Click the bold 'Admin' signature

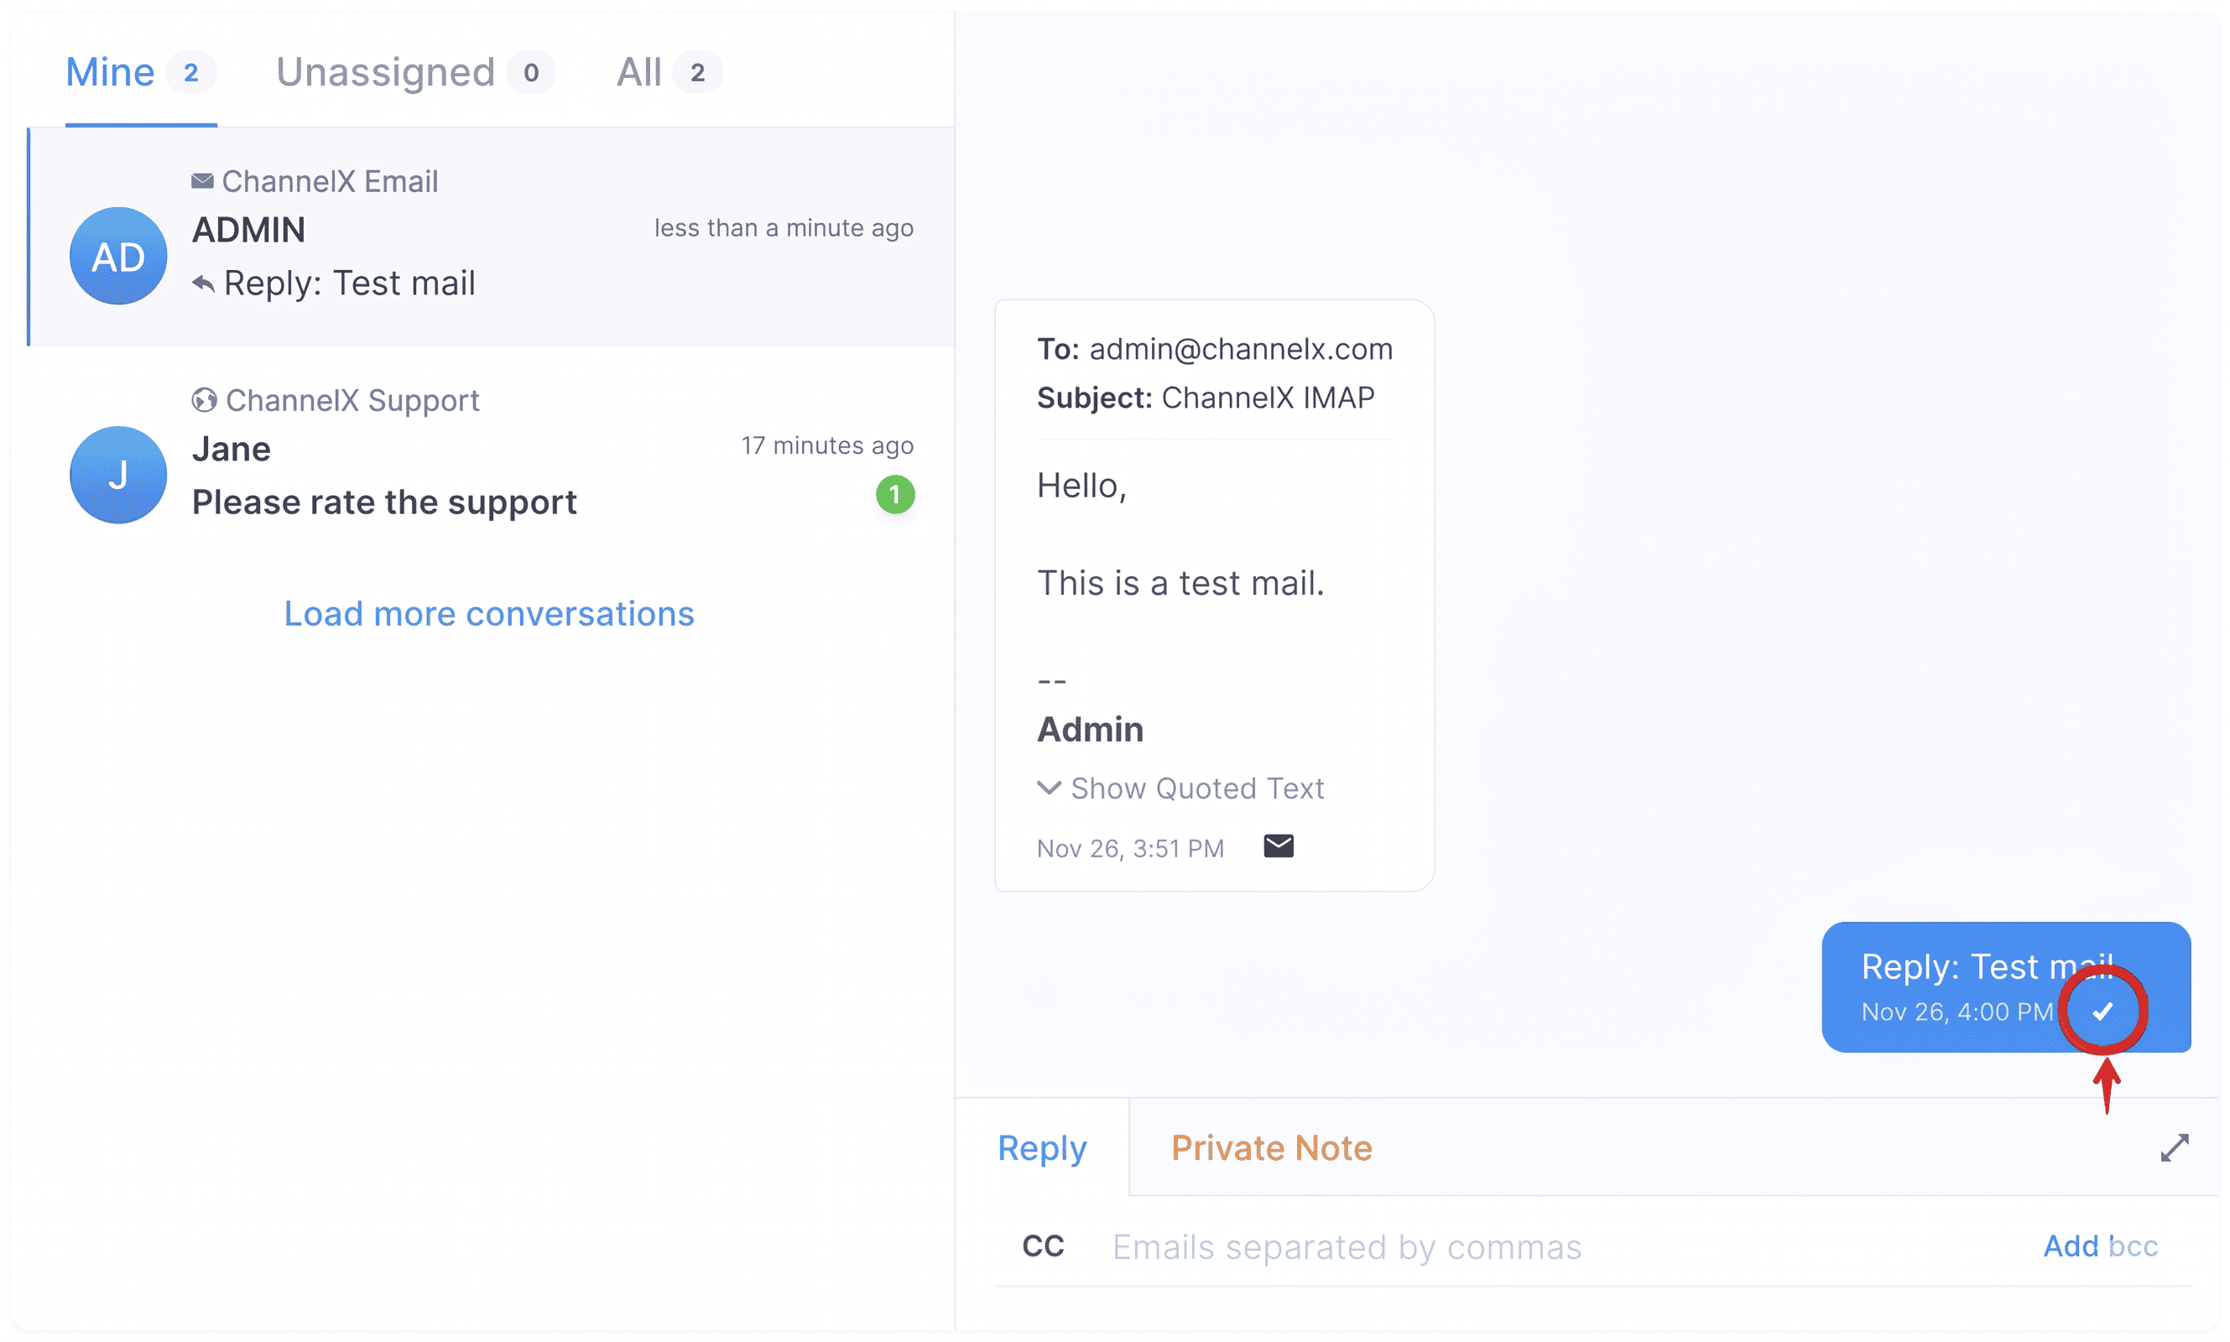pos(1090,730)
